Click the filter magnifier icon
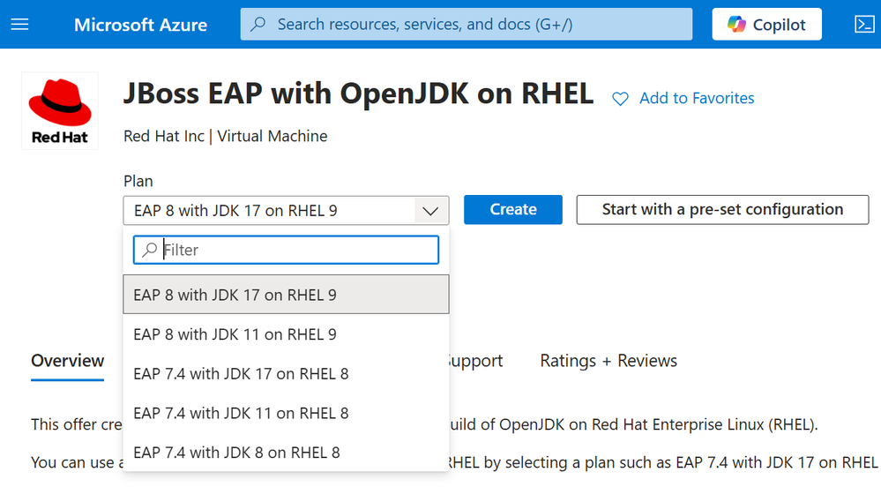Screen dimensions: 881x487 coord(149,250)
